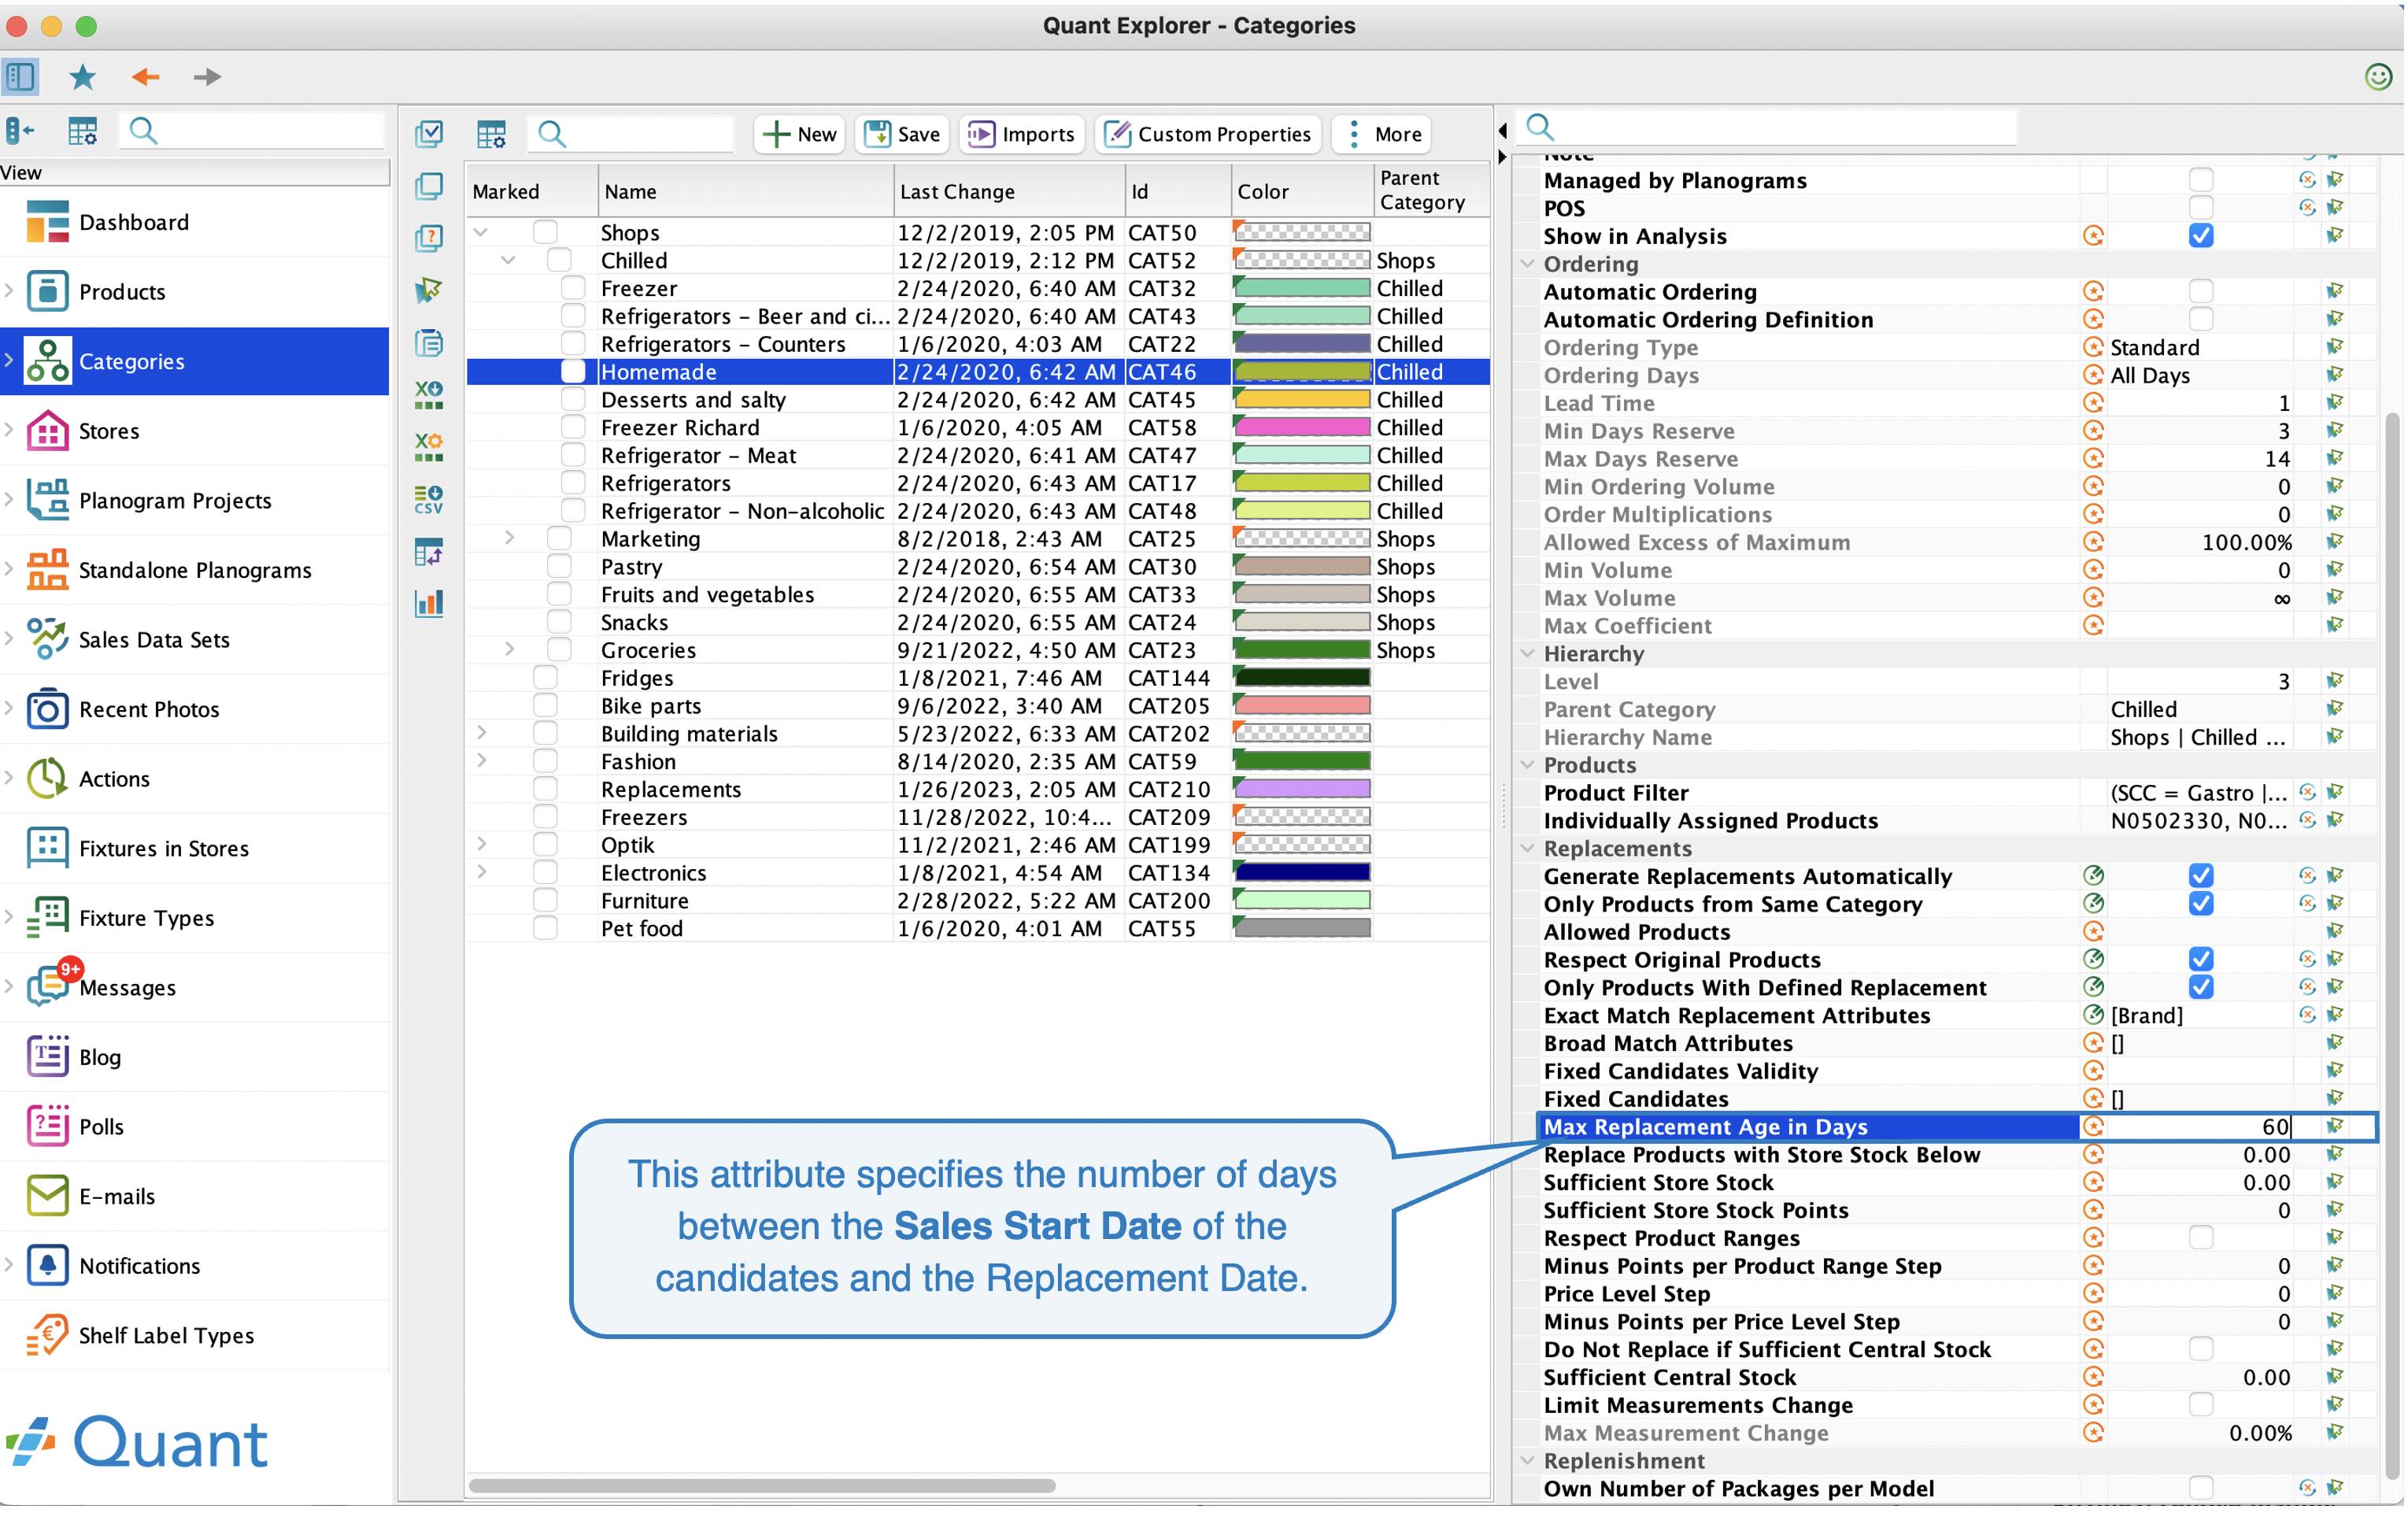Click the cursor selection vertical toolbar icon
The width and height of the screenshot is (2408, 1513).
coord(429,290)
